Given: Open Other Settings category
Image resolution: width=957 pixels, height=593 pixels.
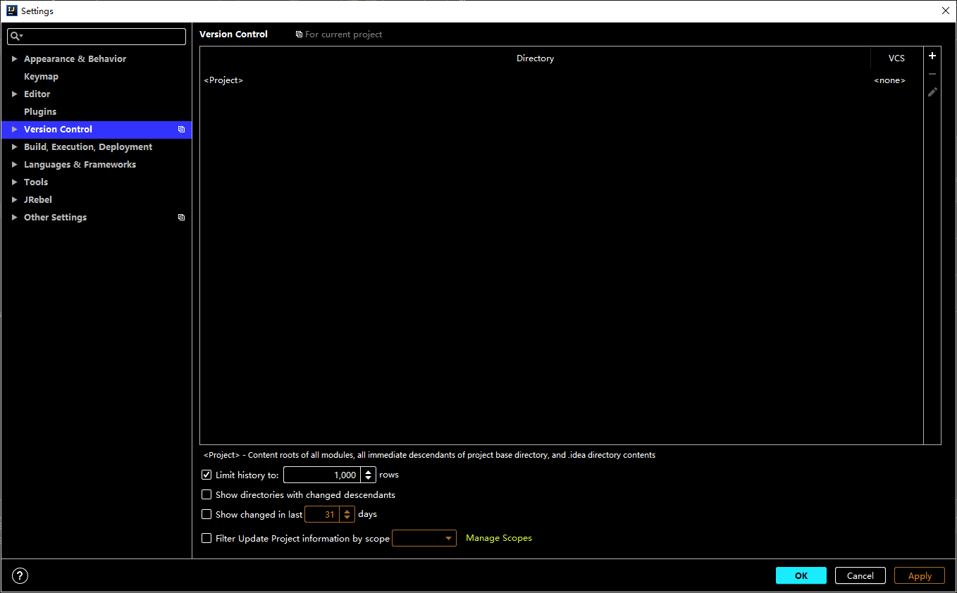Looking at the screenshot, I should pos(55,218).
